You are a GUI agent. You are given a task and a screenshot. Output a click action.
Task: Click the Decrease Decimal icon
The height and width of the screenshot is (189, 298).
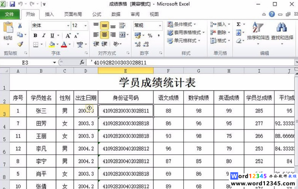[146, 44]
